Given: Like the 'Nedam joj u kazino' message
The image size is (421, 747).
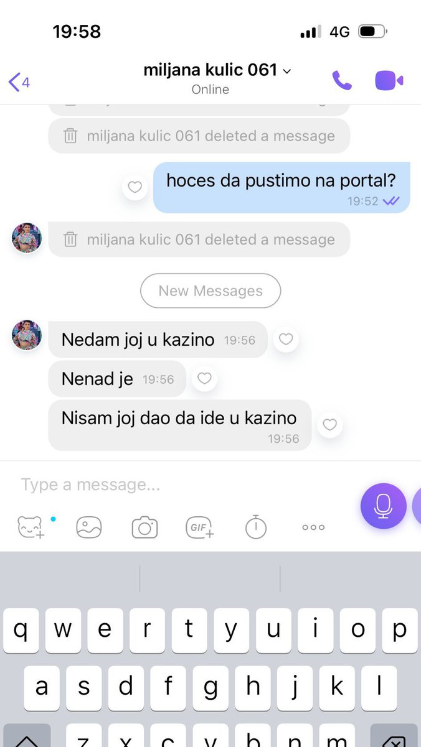Looking at the screenshot, I should pos(286,340).
